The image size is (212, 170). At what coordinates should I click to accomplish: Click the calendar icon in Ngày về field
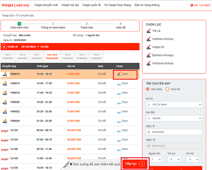(149, 146)
